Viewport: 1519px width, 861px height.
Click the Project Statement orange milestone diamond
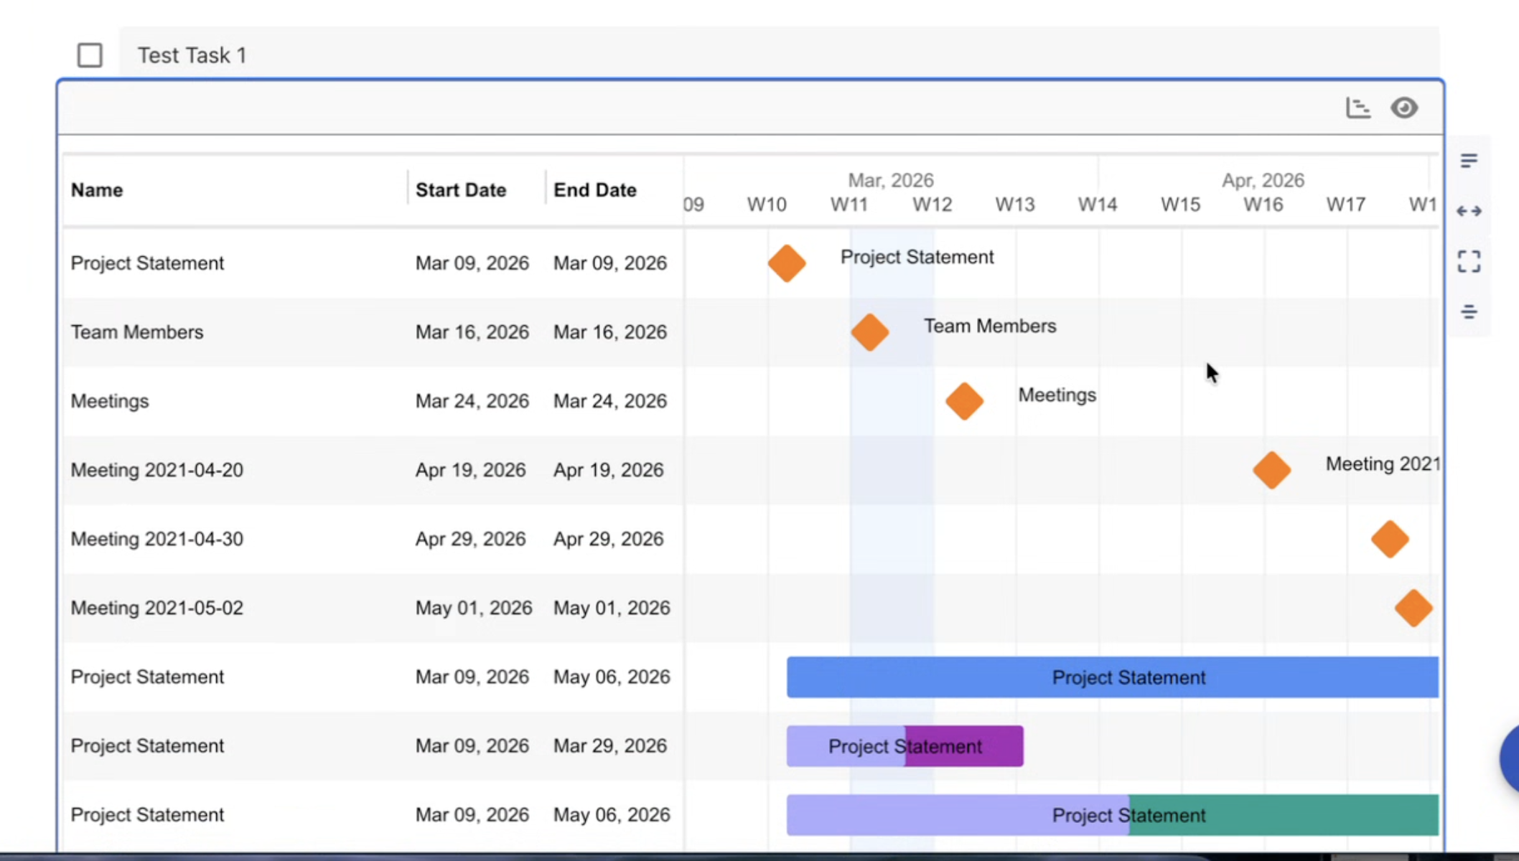787,263
